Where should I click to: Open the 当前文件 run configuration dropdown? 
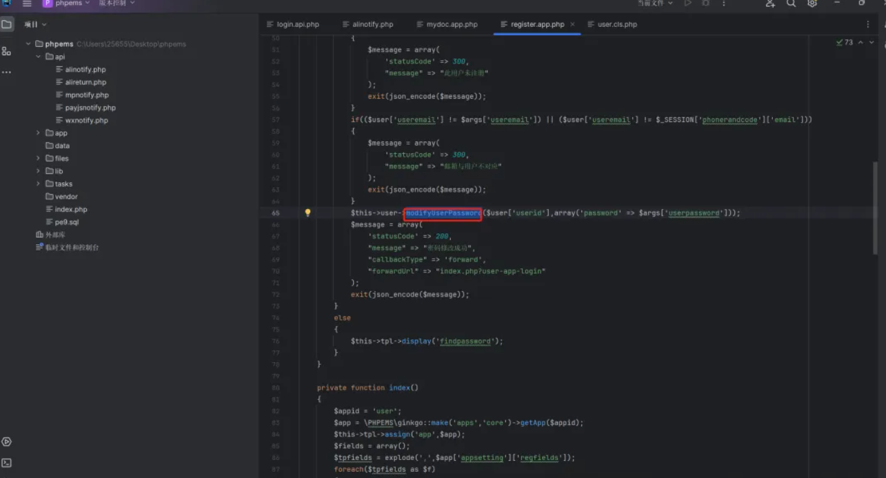(x=655, y=3)
